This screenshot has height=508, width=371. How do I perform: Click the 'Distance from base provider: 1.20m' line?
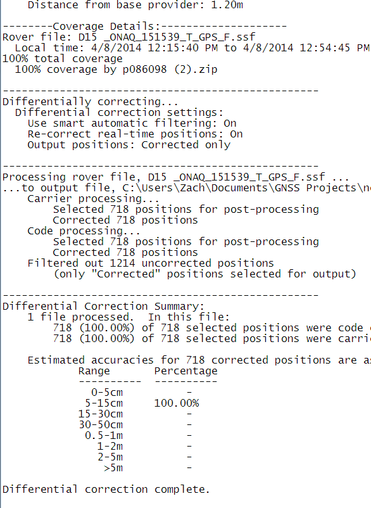pos(135,5)
